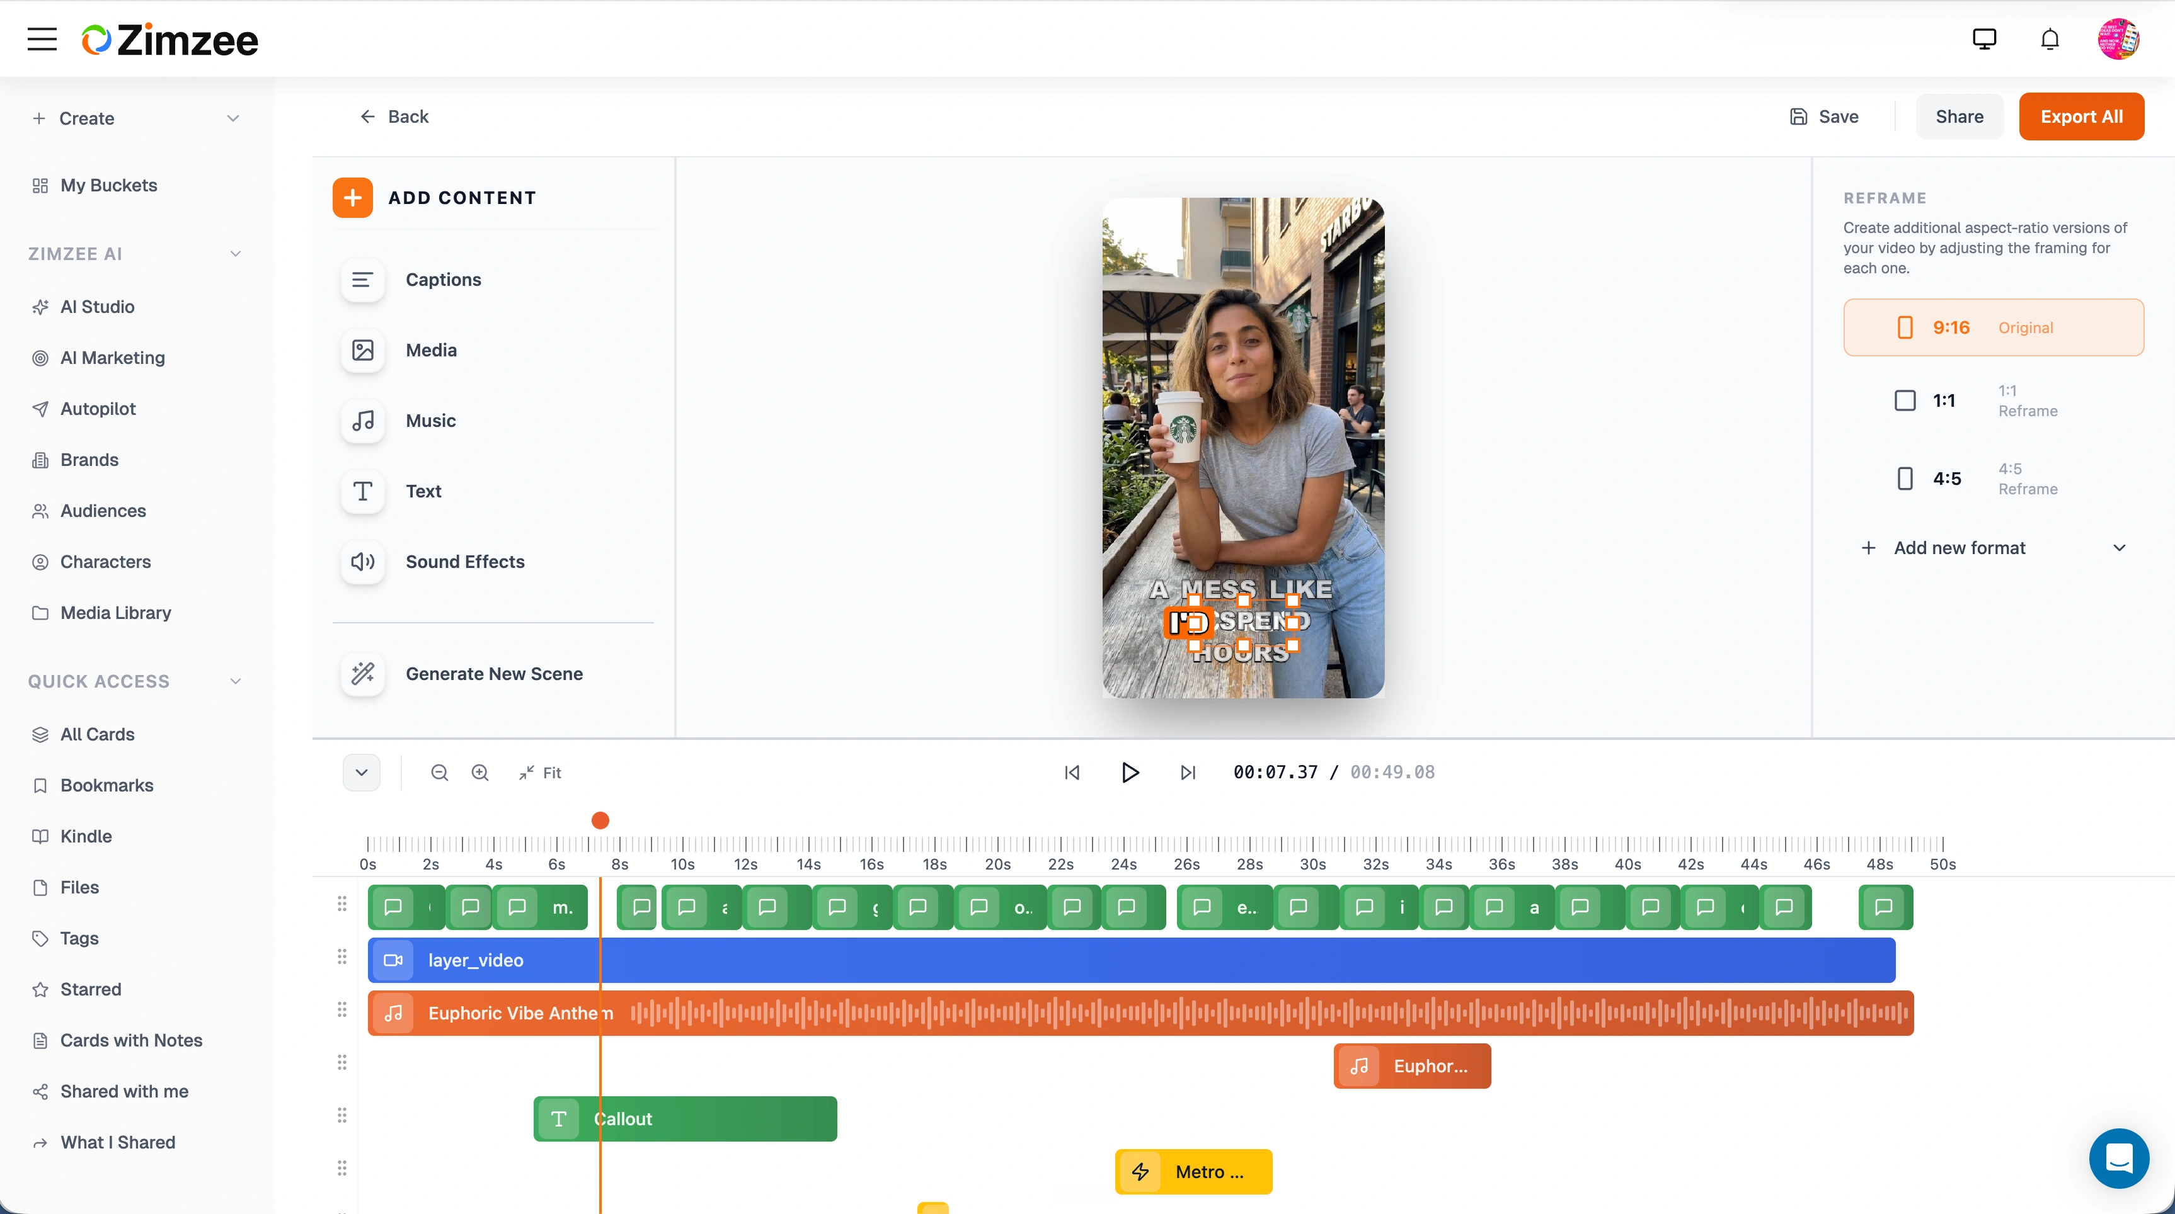Collapse the Zimzee AI section
Screen dimensions: 2175x1214
click(x=236, y=254)
